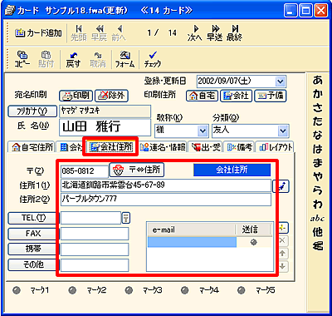Toggle マーク4 marker

185,290
